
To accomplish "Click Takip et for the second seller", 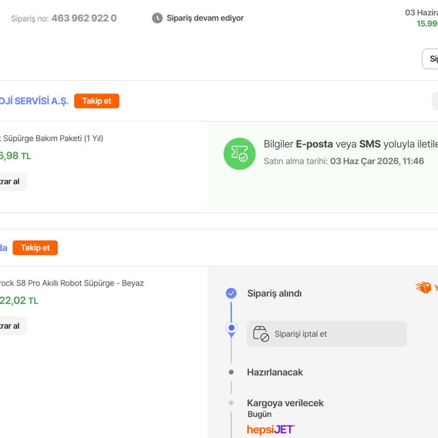I will [35, 248].
